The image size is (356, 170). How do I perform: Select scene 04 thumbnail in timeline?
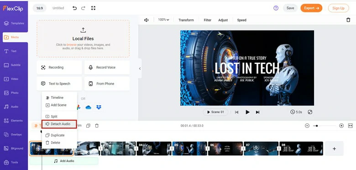point(154,149)
